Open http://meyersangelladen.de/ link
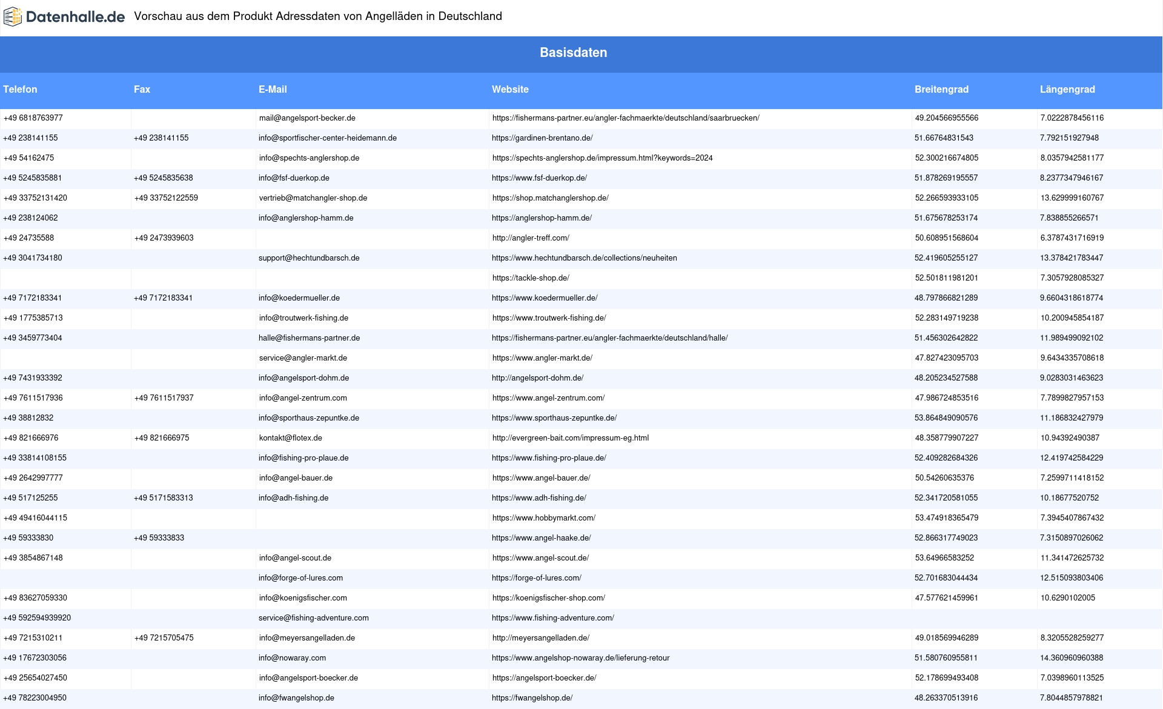The width and height of the screenshot is (1163, 709). [541, 638]
